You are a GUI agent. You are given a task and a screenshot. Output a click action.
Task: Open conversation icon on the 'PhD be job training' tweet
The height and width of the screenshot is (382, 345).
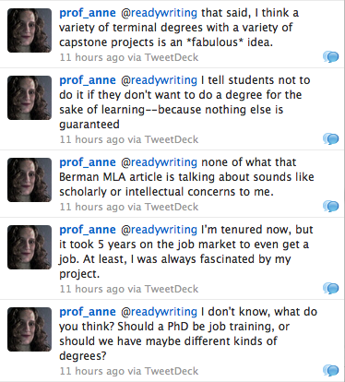(x=331, y=371)
